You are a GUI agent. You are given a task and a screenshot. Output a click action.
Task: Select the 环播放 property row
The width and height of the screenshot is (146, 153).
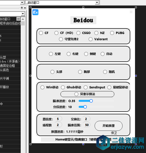[10, 87]
